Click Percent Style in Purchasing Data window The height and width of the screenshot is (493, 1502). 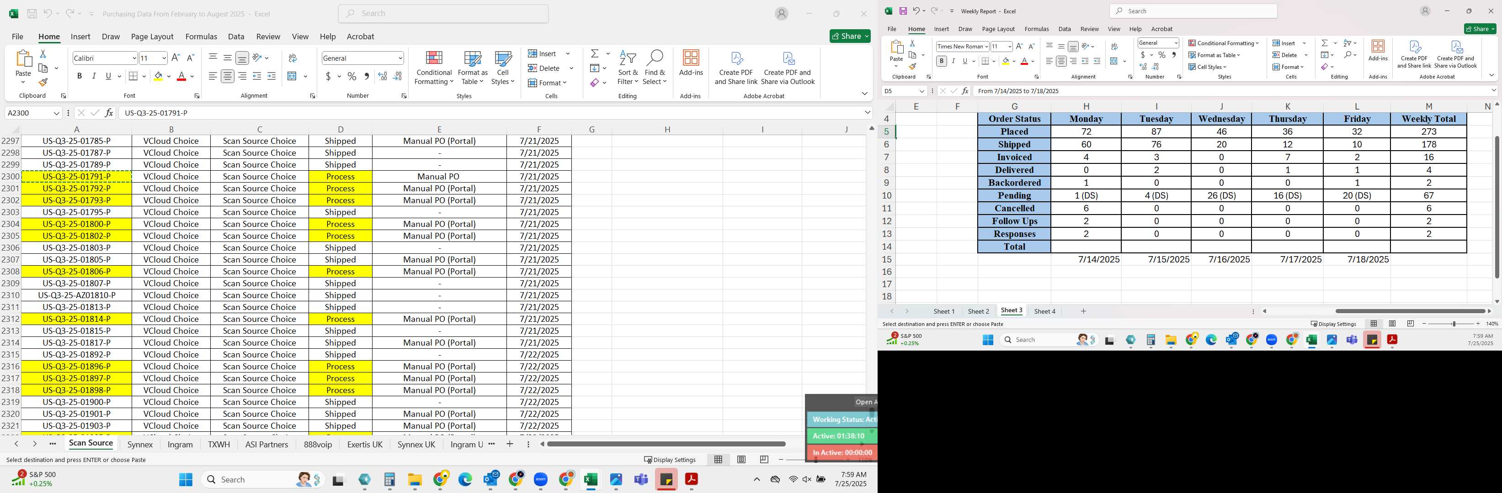click(352, 76)
